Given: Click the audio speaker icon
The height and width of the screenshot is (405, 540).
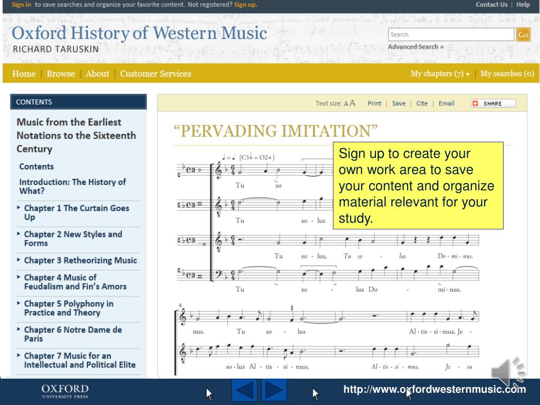Looking at the screenshot, I should [508, 374].
